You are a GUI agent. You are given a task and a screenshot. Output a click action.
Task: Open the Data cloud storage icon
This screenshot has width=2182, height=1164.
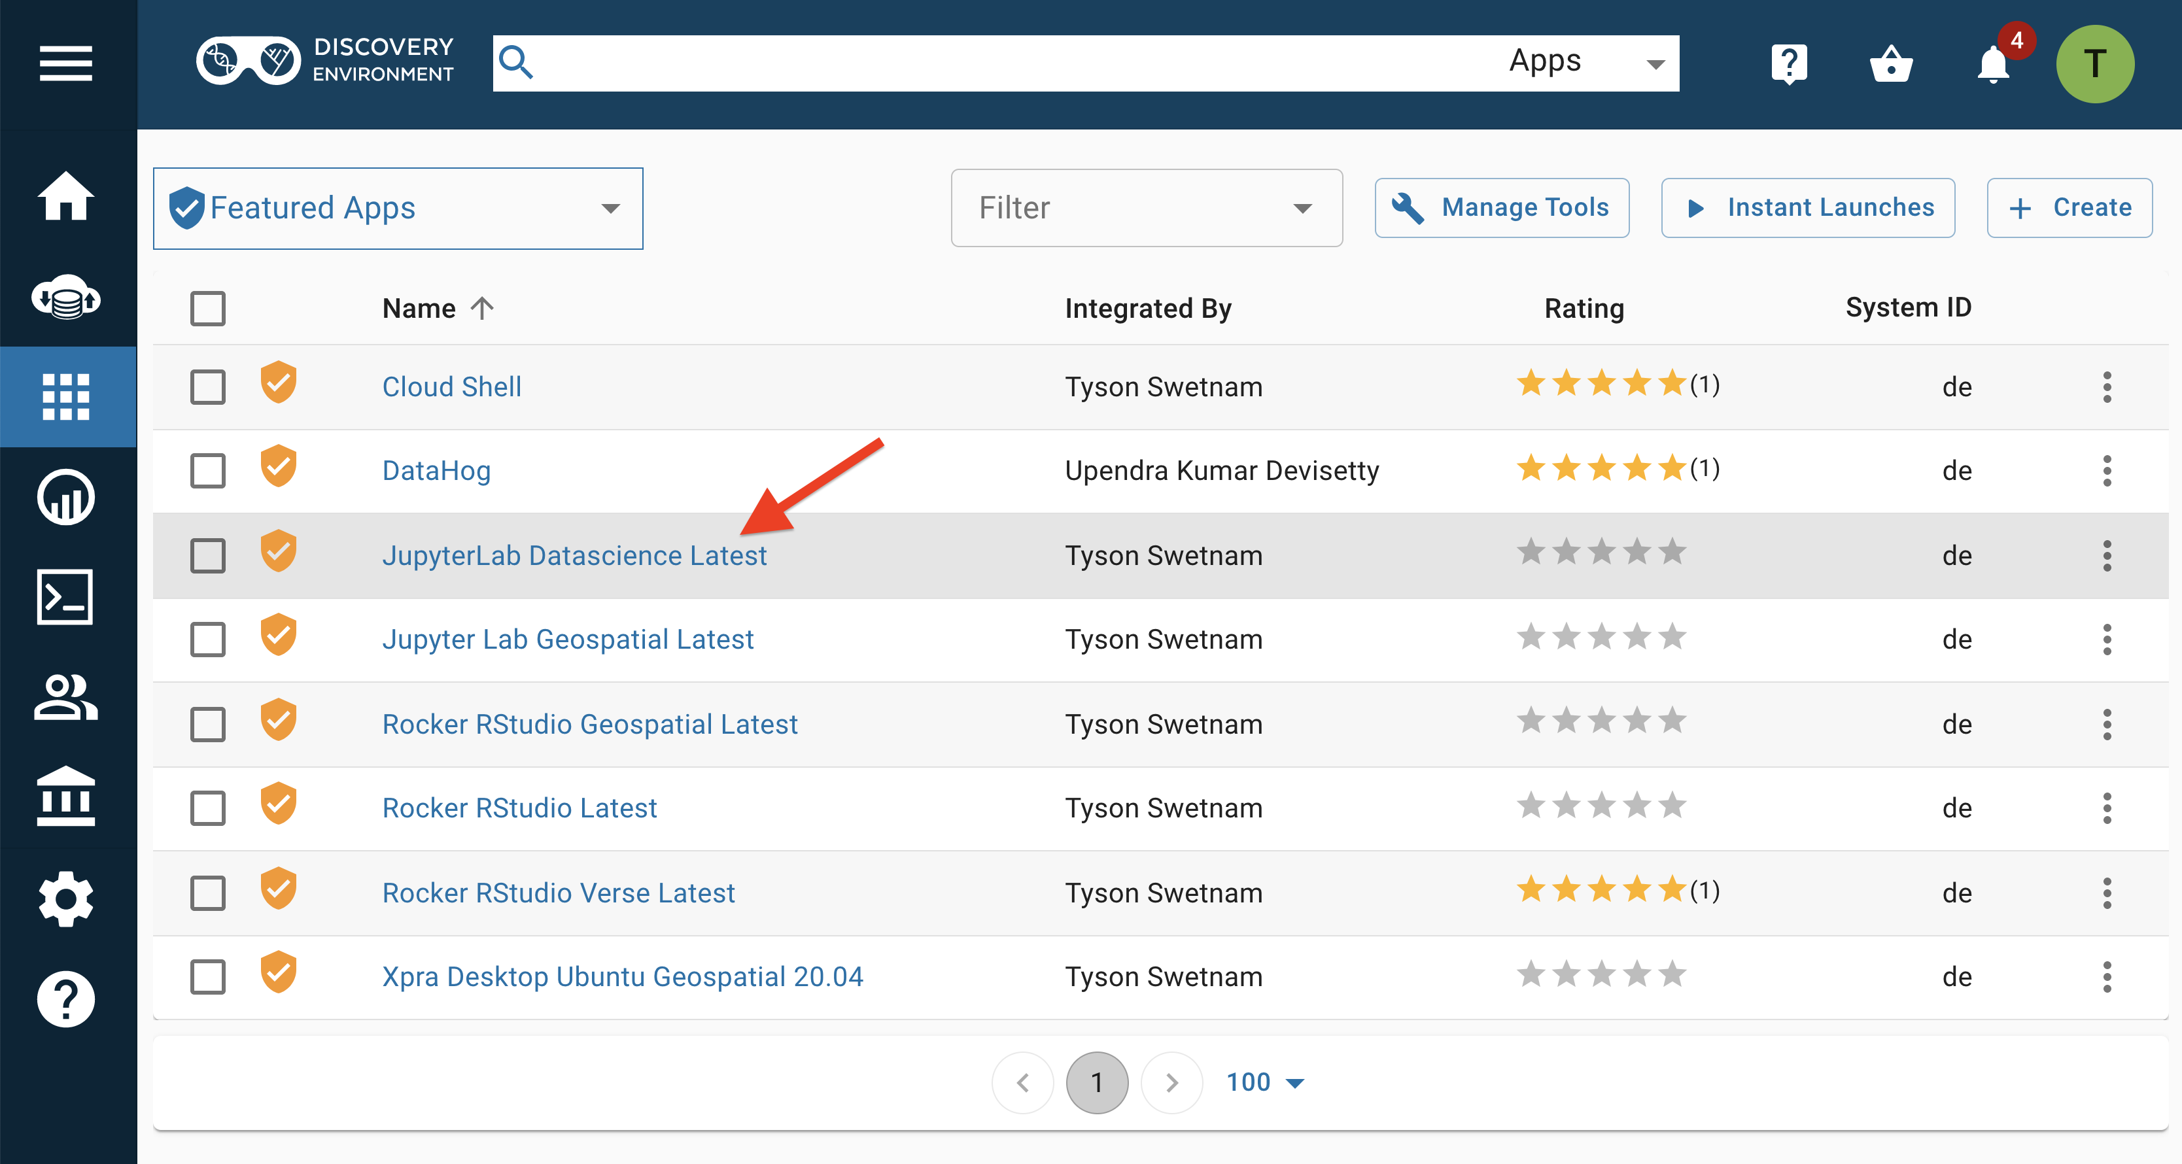click(65, 296)
